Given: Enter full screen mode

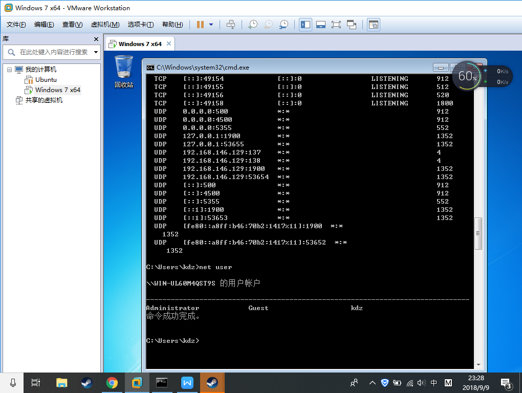Looking at the screenshot, I should [x=336, y=25].
